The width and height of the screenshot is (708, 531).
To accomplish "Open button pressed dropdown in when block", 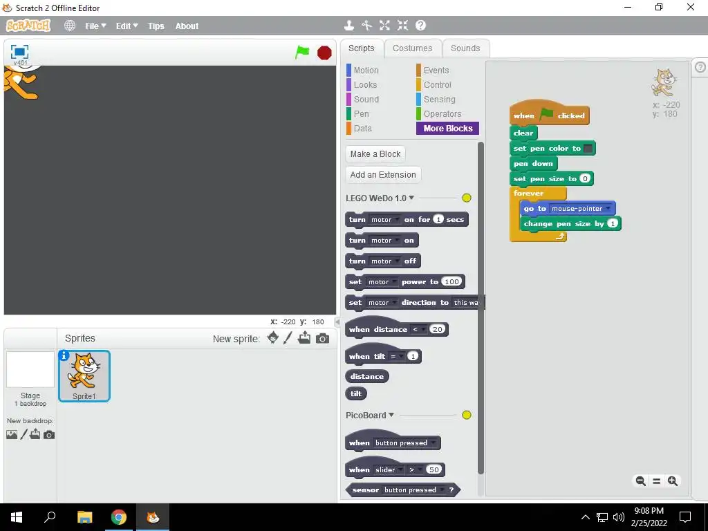I will [405, 443].
